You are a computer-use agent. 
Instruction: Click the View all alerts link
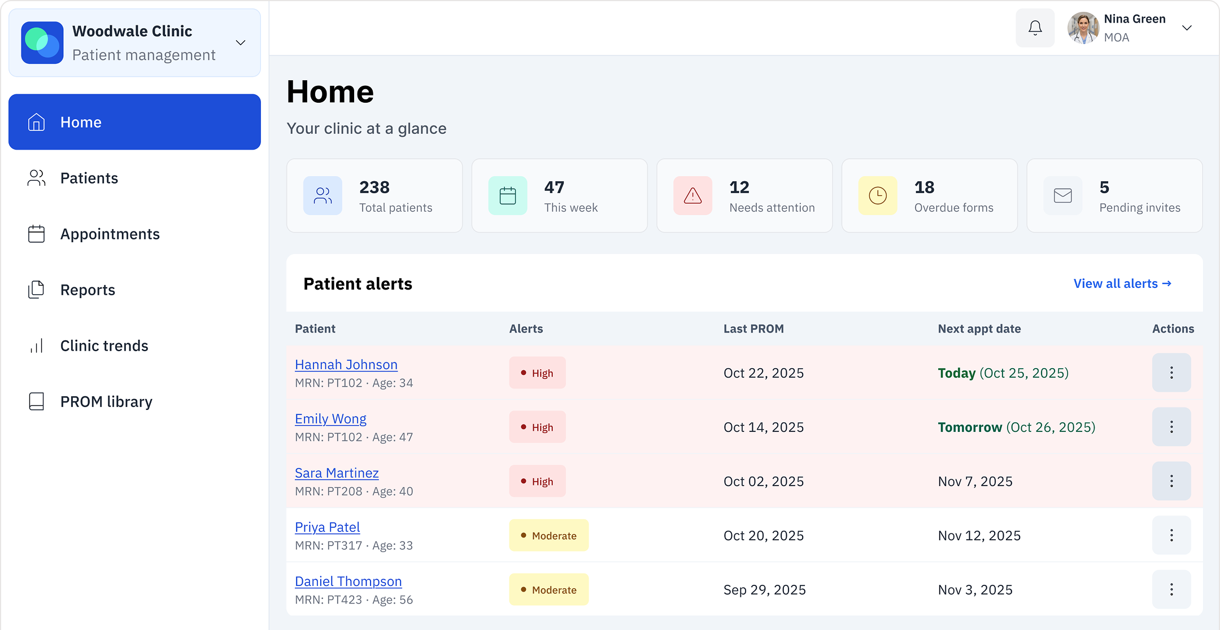(1121, 283)
